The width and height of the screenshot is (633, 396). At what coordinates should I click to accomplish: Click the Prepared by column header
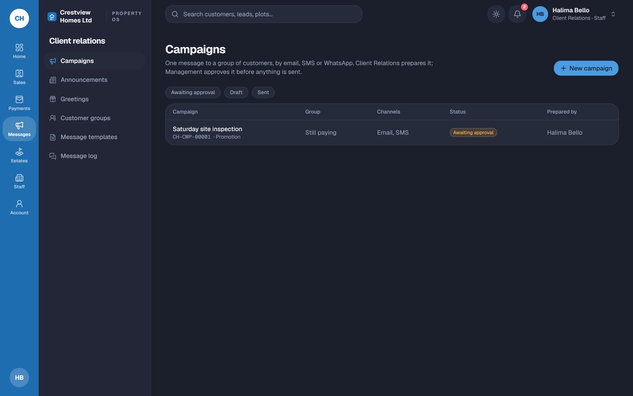point(562,112)
